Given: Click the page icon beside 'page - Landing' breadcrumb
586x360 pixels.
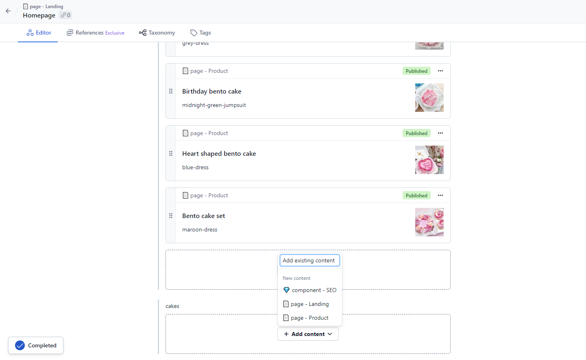Looking at the screenshot, I should (26, 7).
